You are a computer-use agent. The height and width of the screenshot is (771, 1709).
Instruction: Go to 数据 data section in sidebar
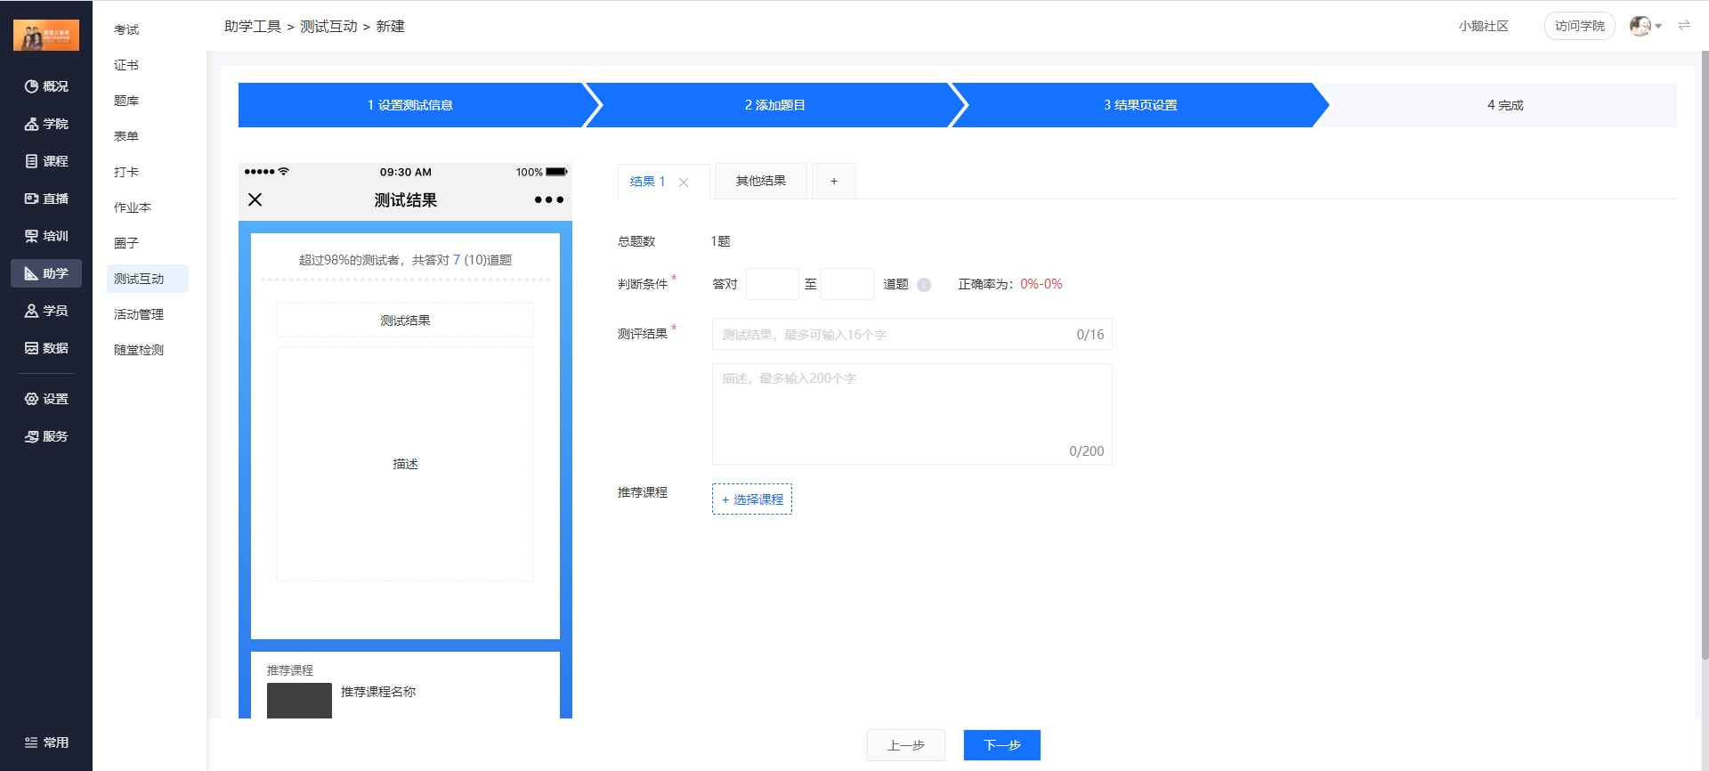coord(46,348)
